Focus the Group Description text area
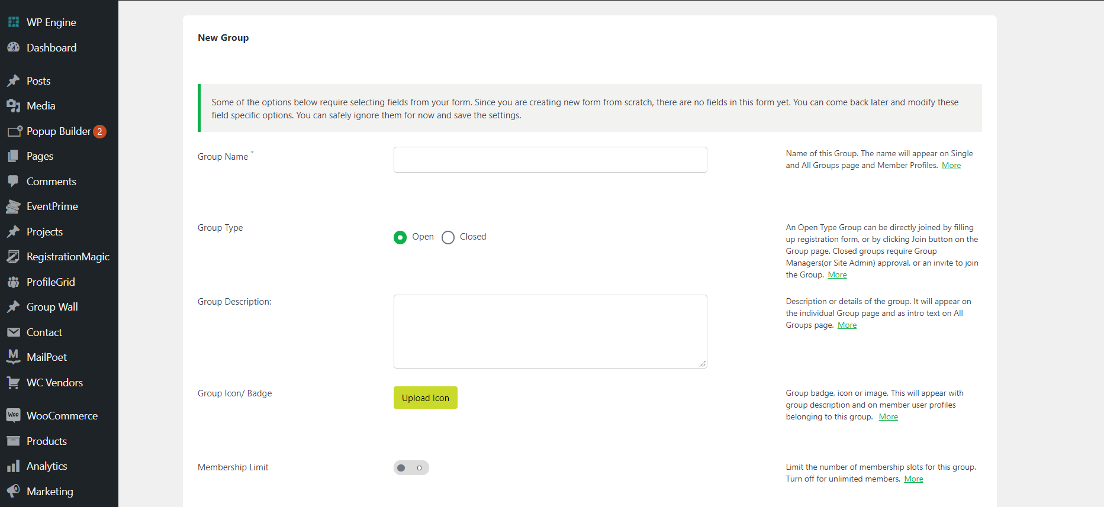The width and height of the screenshot is (1104, 507). click(x=550, y=331)
